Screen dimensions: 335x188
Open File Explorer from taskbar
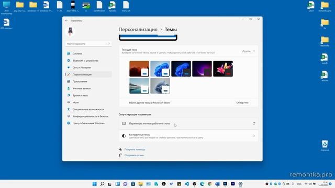(141, 184)
